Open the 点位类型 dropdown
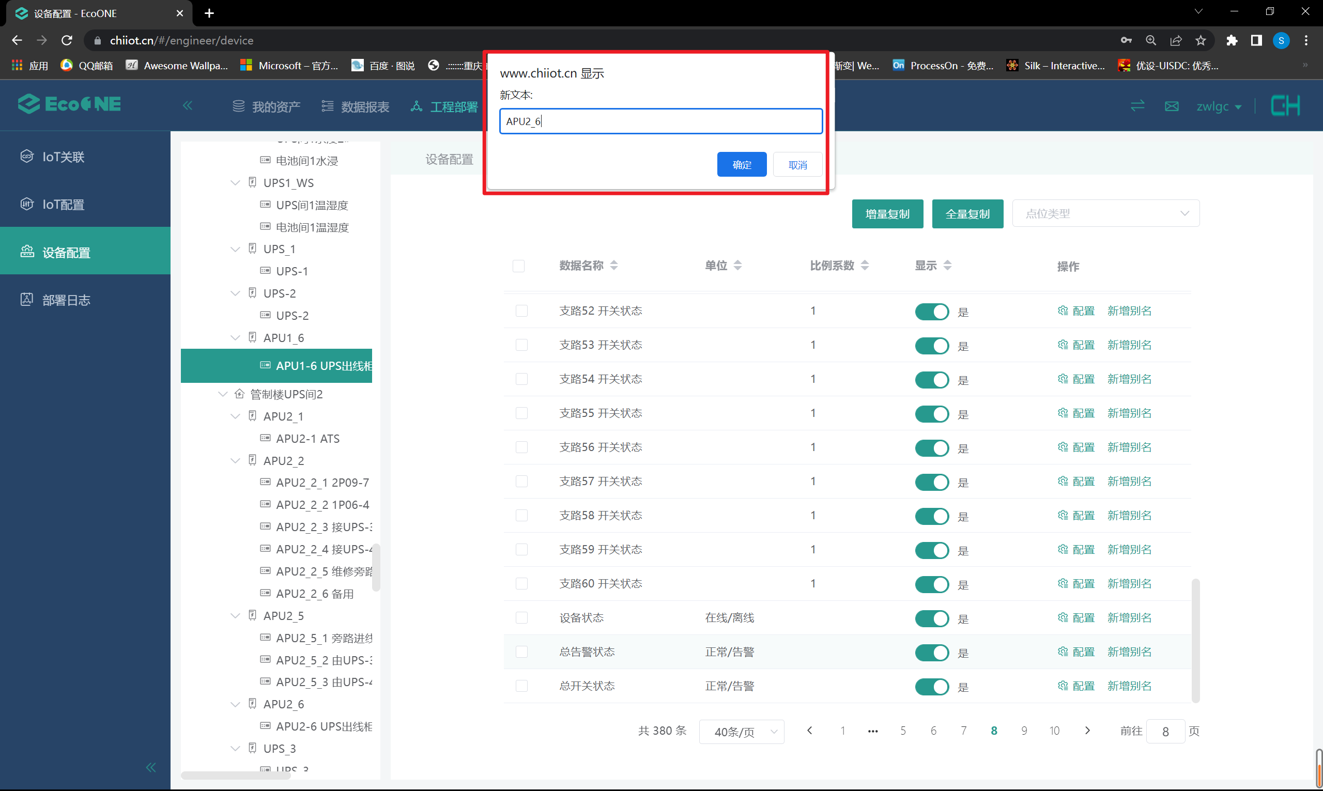The width and height of the screenshot is (1323, 791). tap(1105, 214)
